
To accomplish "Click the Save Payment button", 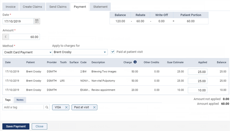I will click(x=16, y=126).
